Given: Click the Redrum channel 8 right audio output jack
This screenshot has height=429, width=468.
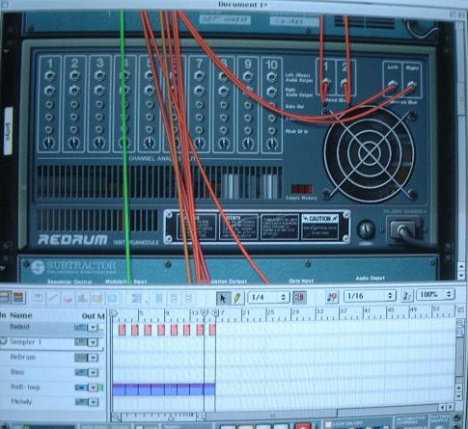Looking at the screenshot, I should click(x=224, y=91).
